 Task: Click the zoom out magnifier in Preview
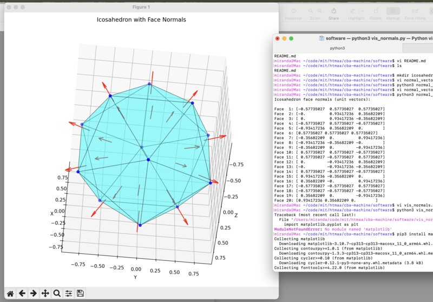[311, 11]
